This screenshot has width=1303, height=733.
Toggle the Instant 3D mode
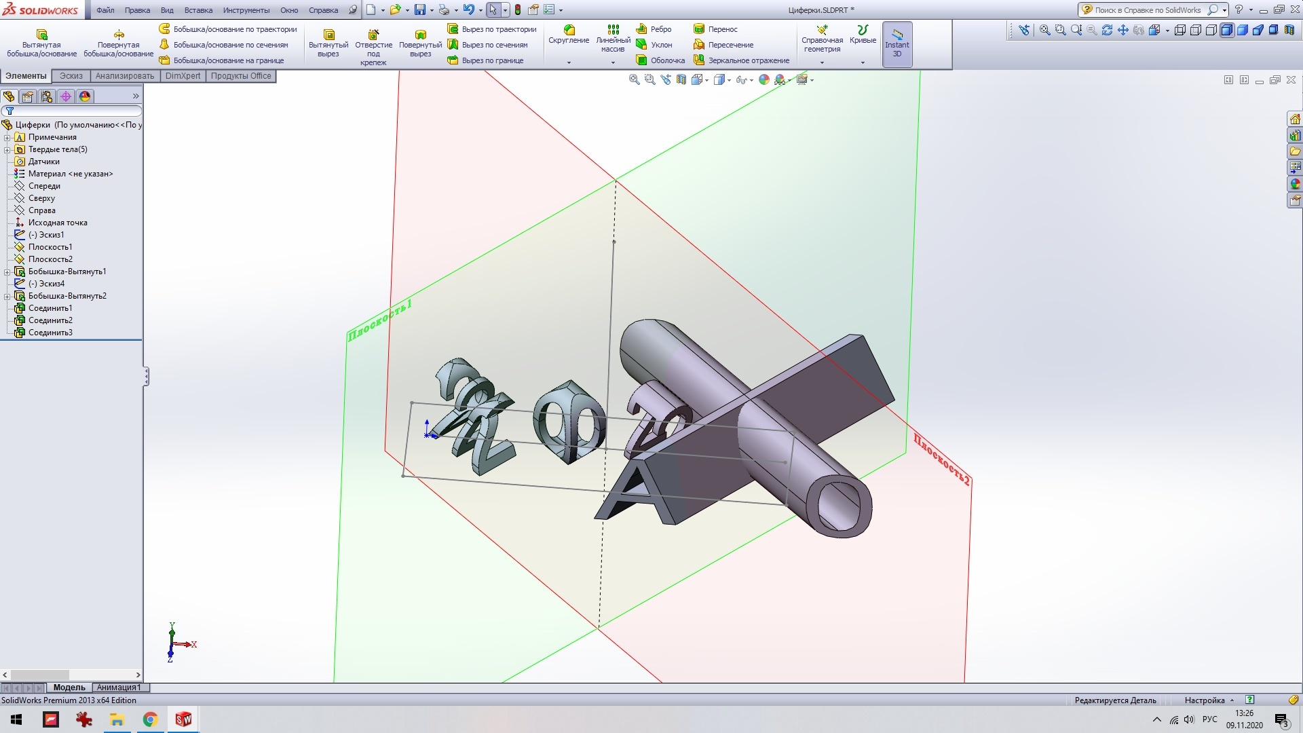897,43
